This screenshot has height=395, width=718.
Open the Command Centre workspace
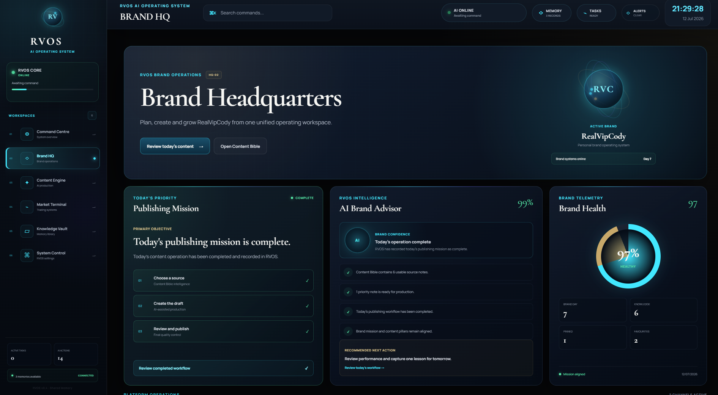(x=53, y=134)
